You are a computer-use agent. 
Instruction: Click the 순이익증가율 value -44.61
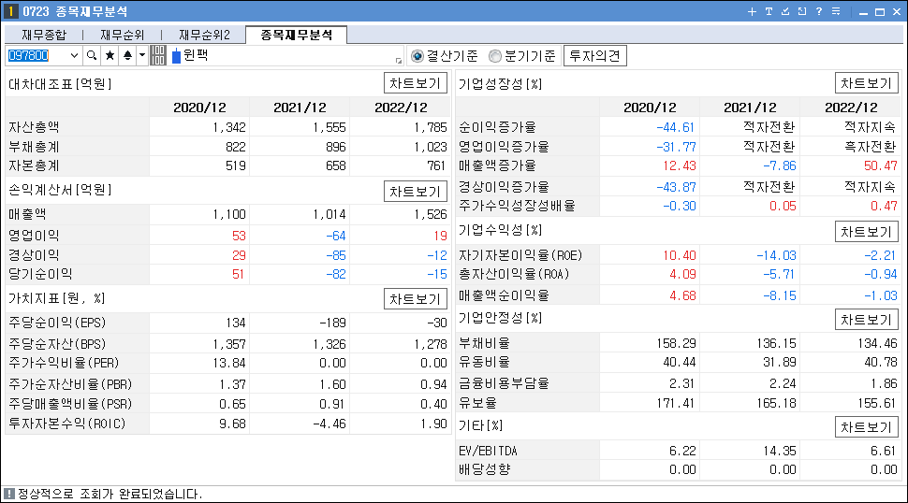[x=675, y=127]
